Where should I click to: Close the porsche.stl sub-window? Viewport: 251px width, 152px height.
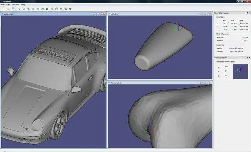pyautogui.click(x=103, y=14)
